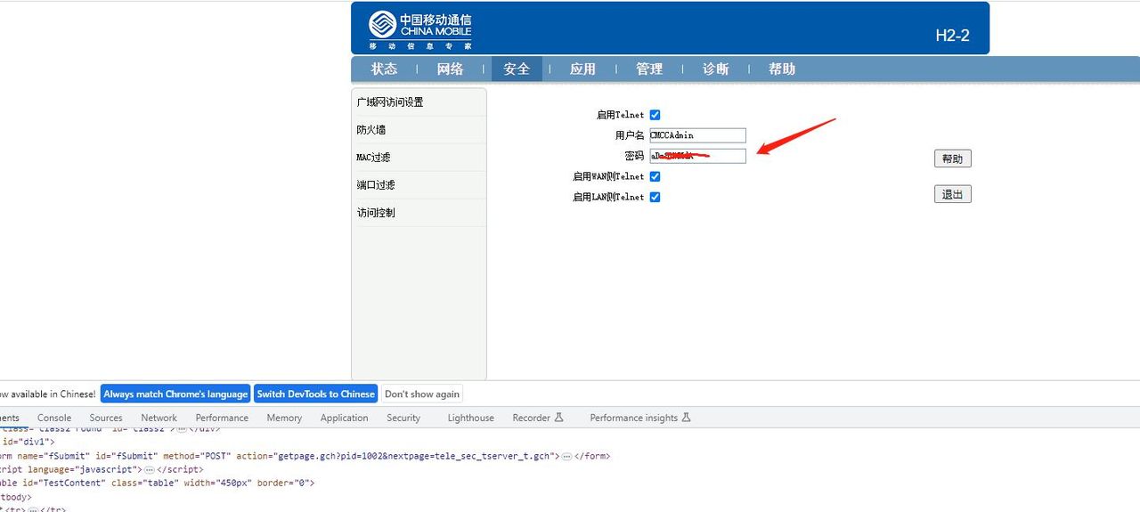Toggle the 启用Telnet checkbox
Screen dimensions: 1140x512
(655, 115)
